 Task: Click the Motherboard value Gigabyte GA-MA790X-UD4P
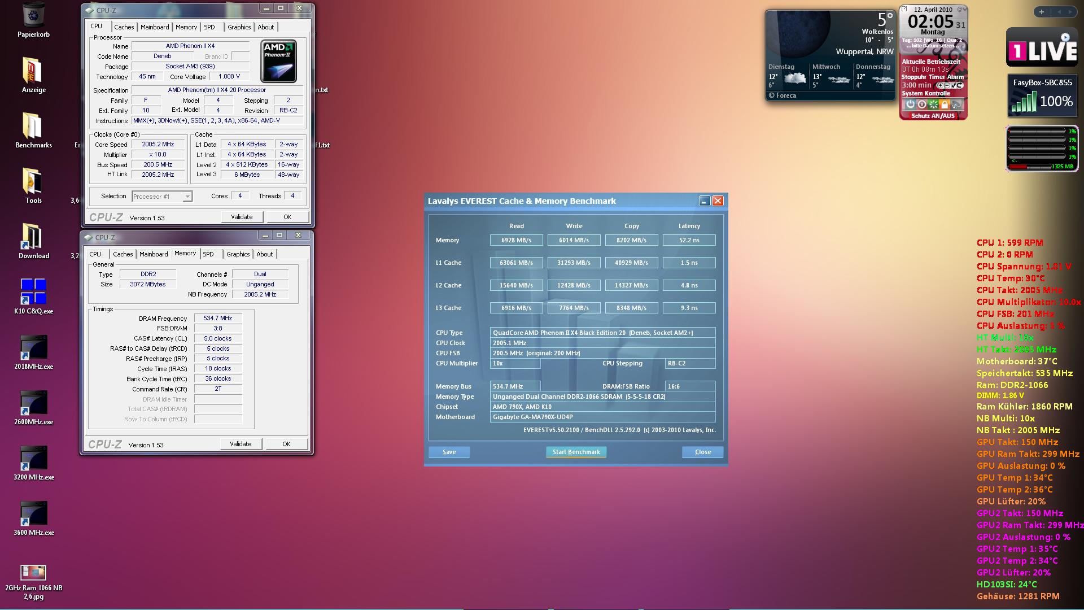coord(603,417)
